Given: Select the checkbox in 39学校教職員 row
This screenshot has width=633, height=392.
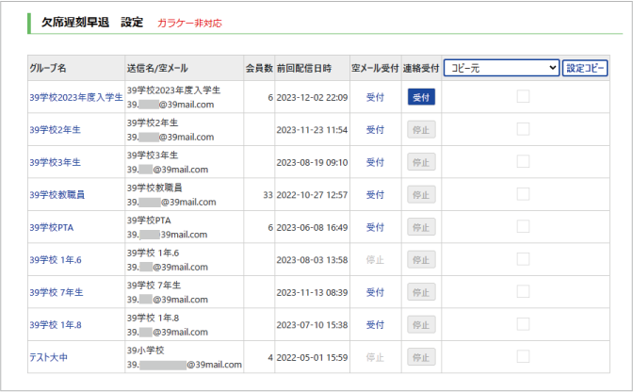Looking at the screenshot, I should pyautogui.click(x=523, y=195).
